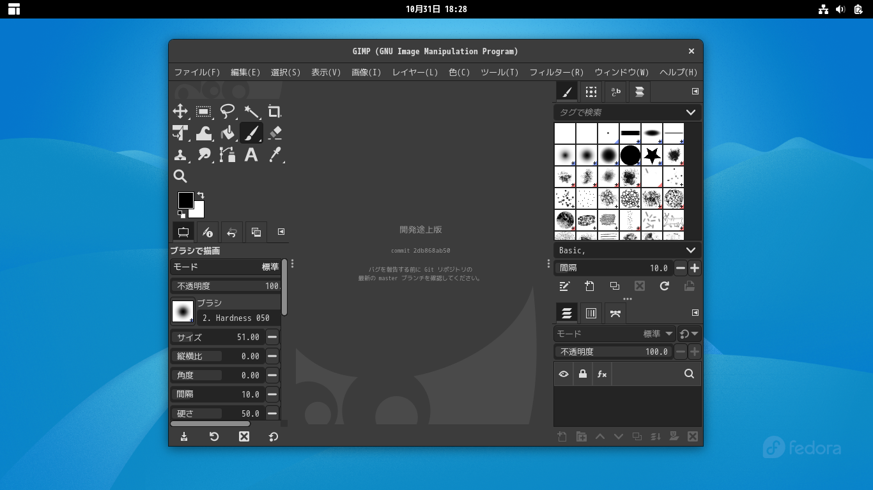
Task: Toggle the layer lock column header
Action: pos(582,374)
